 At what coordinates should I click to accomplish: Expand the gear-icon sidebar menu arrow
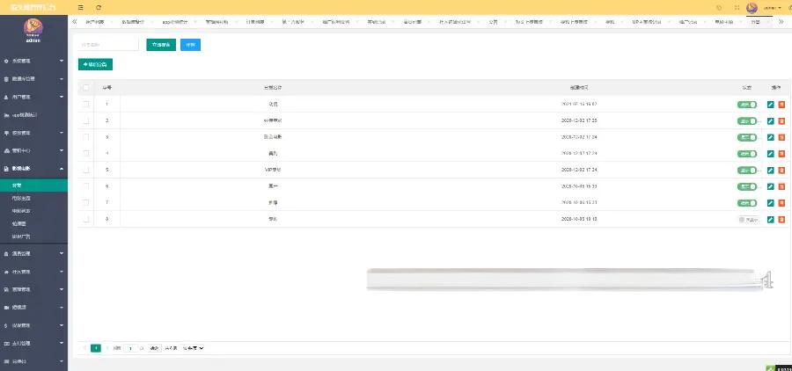click(62, 61)
